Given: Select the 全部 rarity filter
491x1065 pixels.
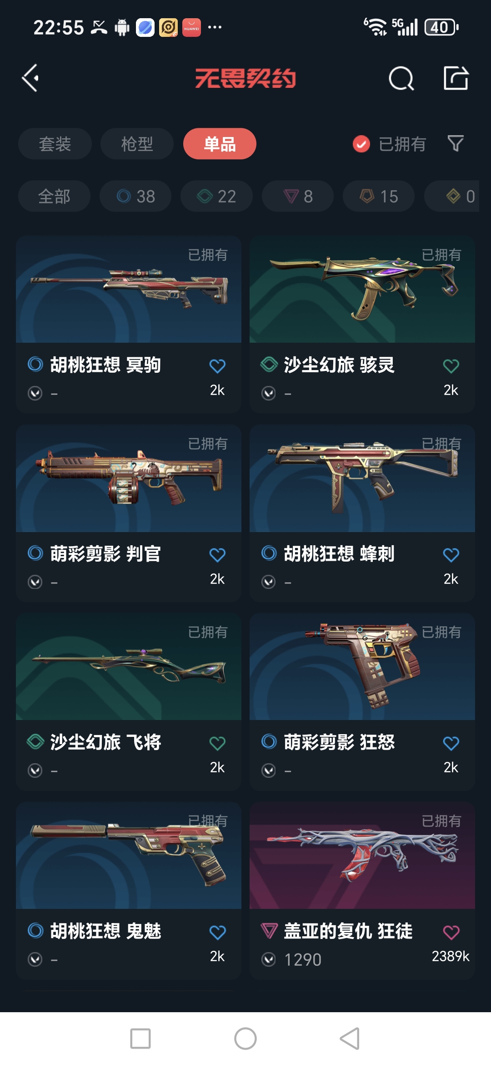Looking at the screenshot, I should [x=54, y=196].
